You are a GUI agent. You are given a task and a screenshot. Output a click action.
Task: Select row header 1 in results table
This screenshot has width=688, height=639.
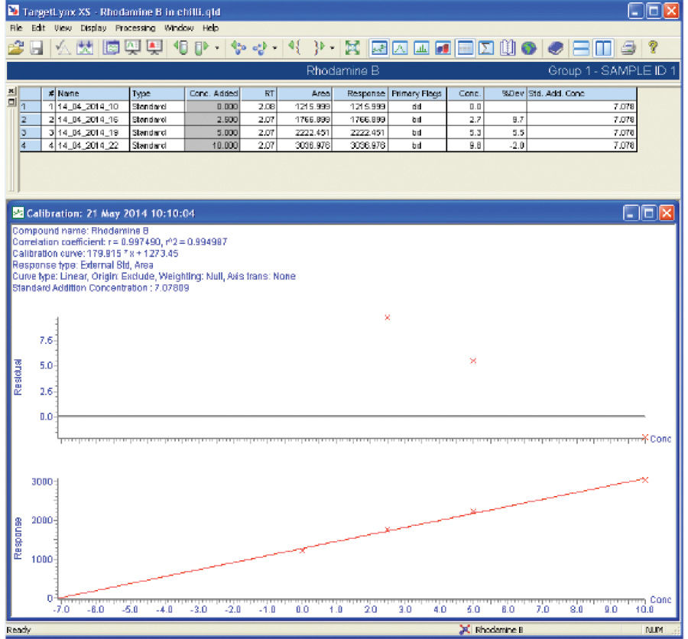[x=31, y=107]
